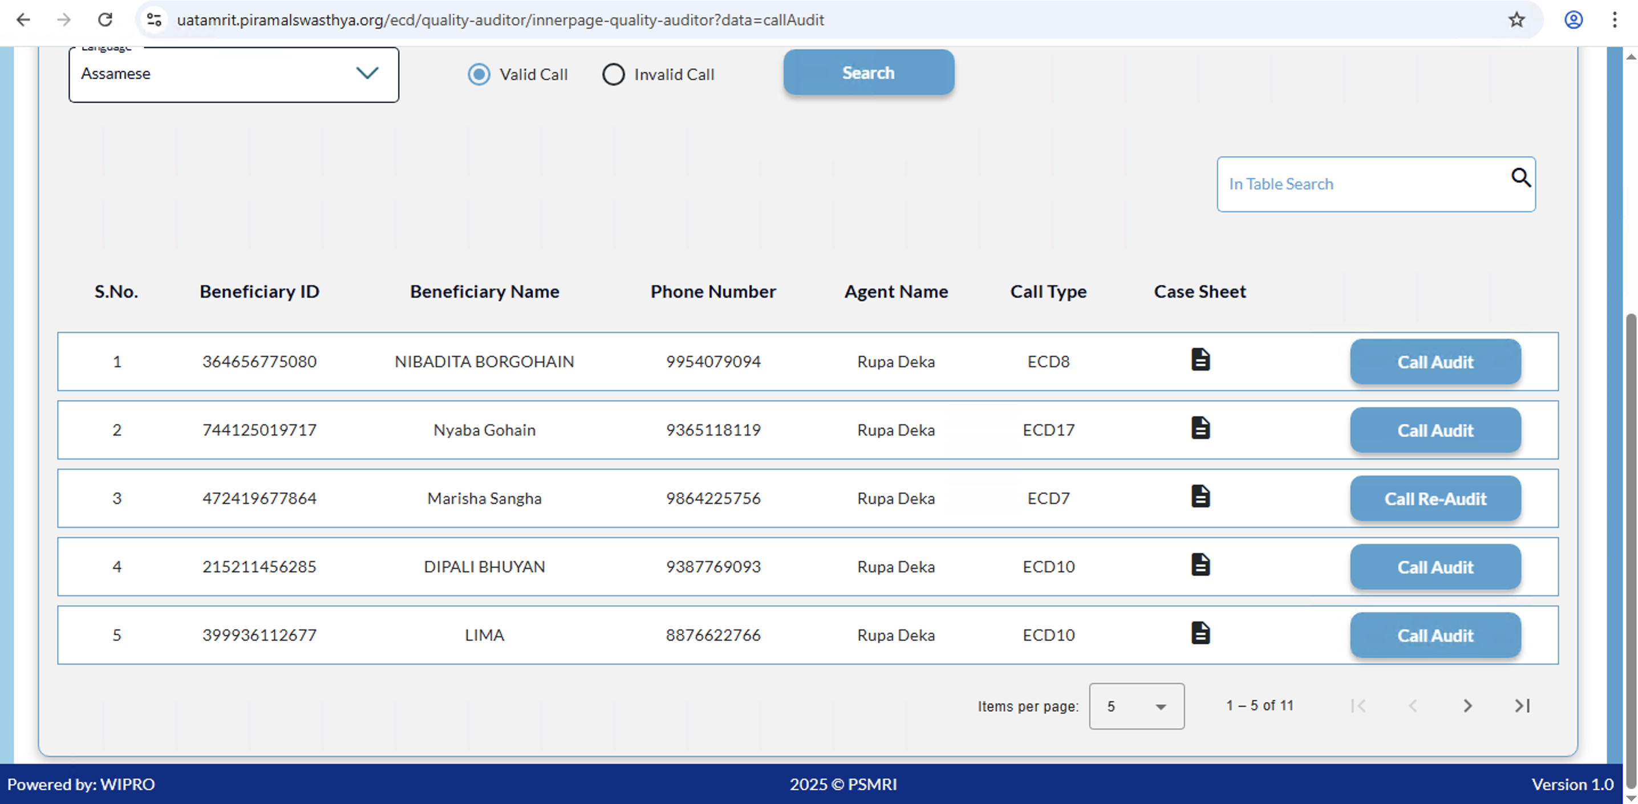Select the Invalid Call radio button
Viewport: 1638px width, 804px height.
(x=613, y=74)
